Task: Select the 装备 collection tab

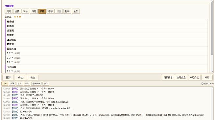Action: coord(25,11)
